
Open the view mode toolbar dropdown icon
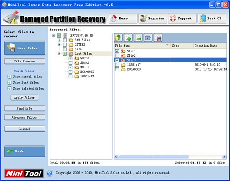tap(148, 38)
